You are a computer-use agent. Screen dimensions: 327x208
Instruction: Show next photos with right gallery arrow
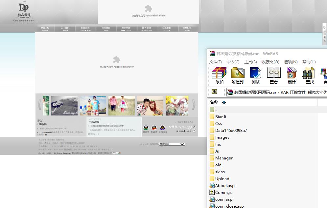(194, 105)
